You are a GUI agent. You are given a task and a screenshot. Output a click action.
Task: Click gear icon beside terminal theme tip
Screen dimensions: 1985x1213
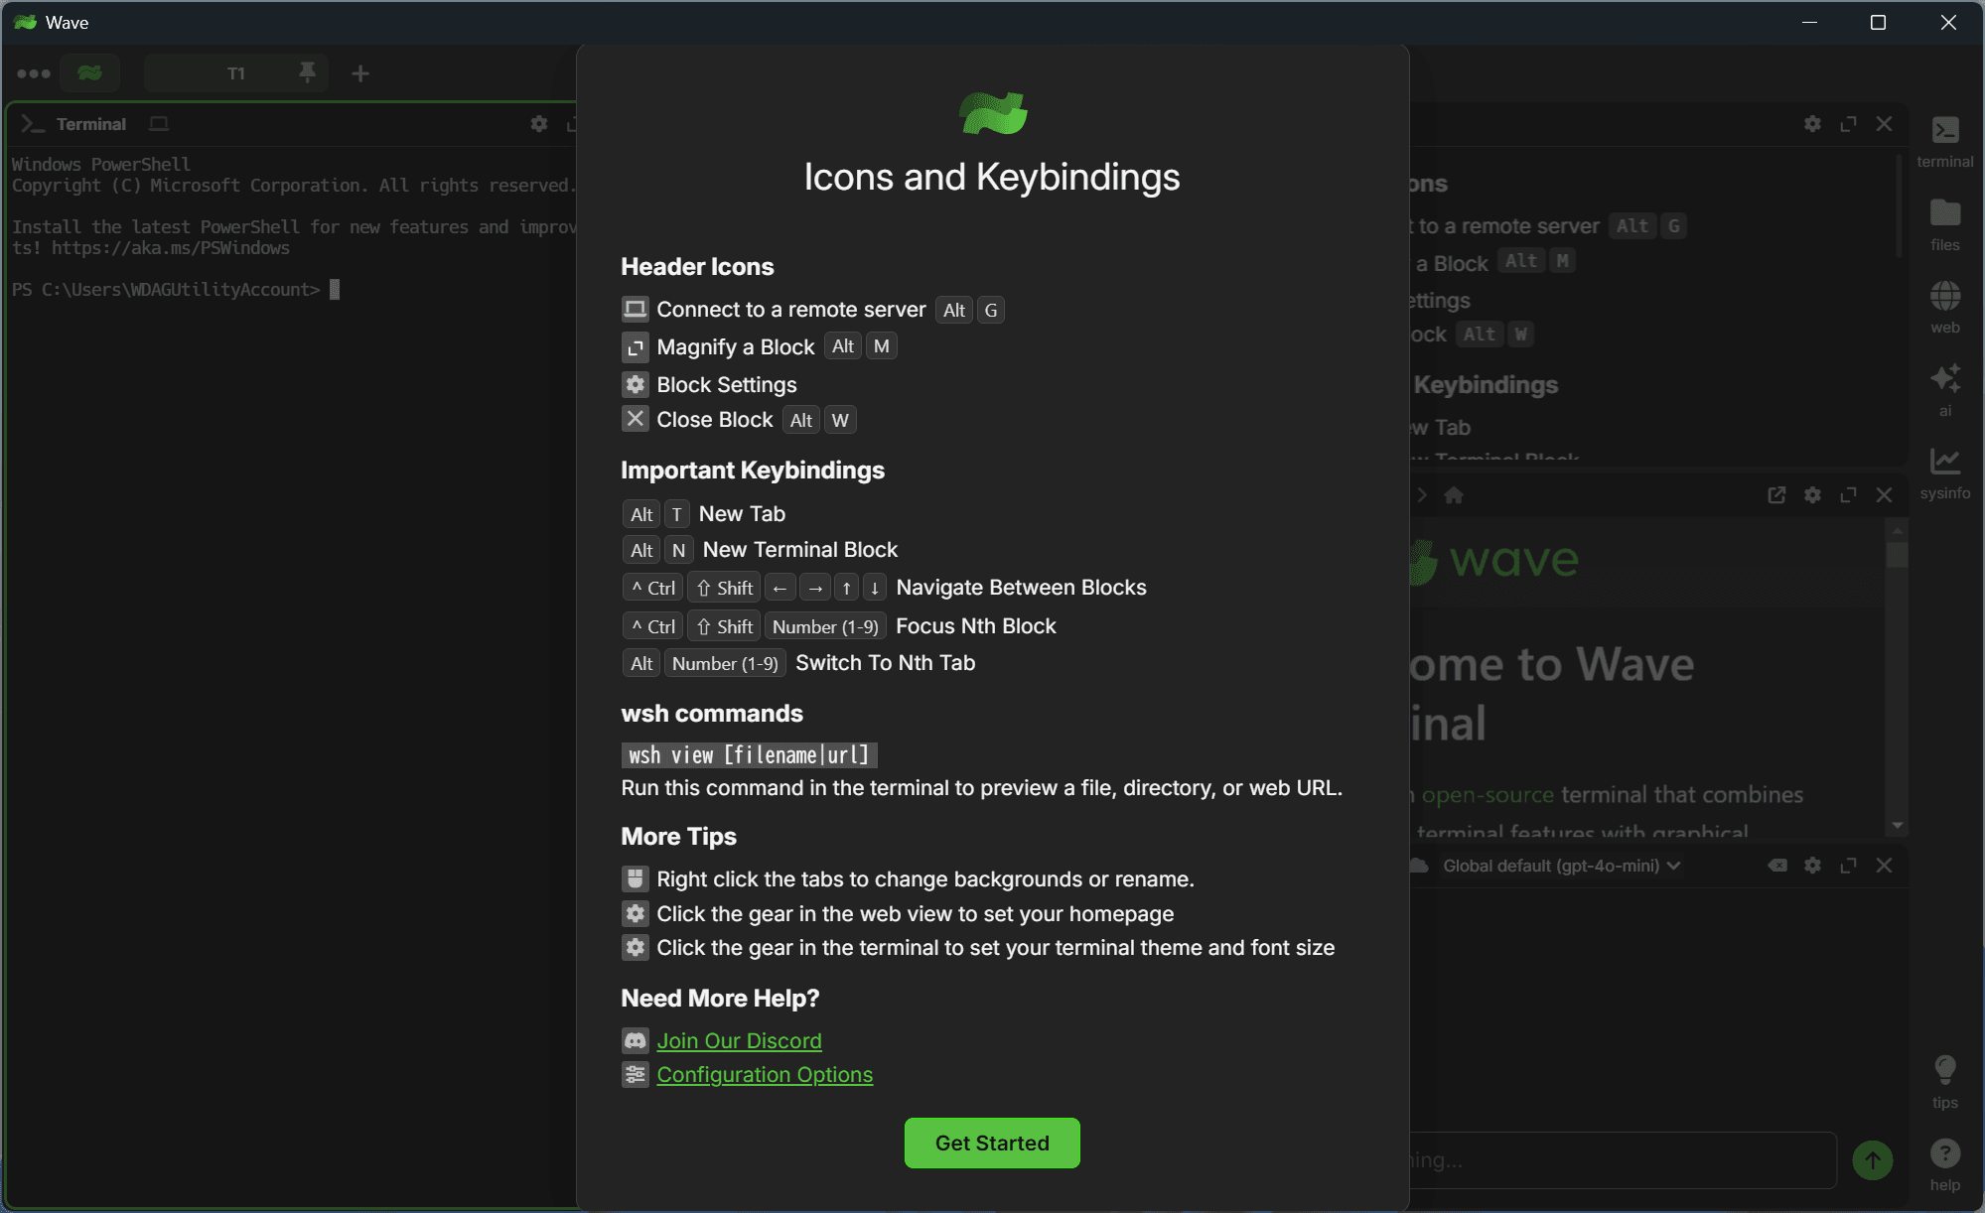[x=635, y=947]
